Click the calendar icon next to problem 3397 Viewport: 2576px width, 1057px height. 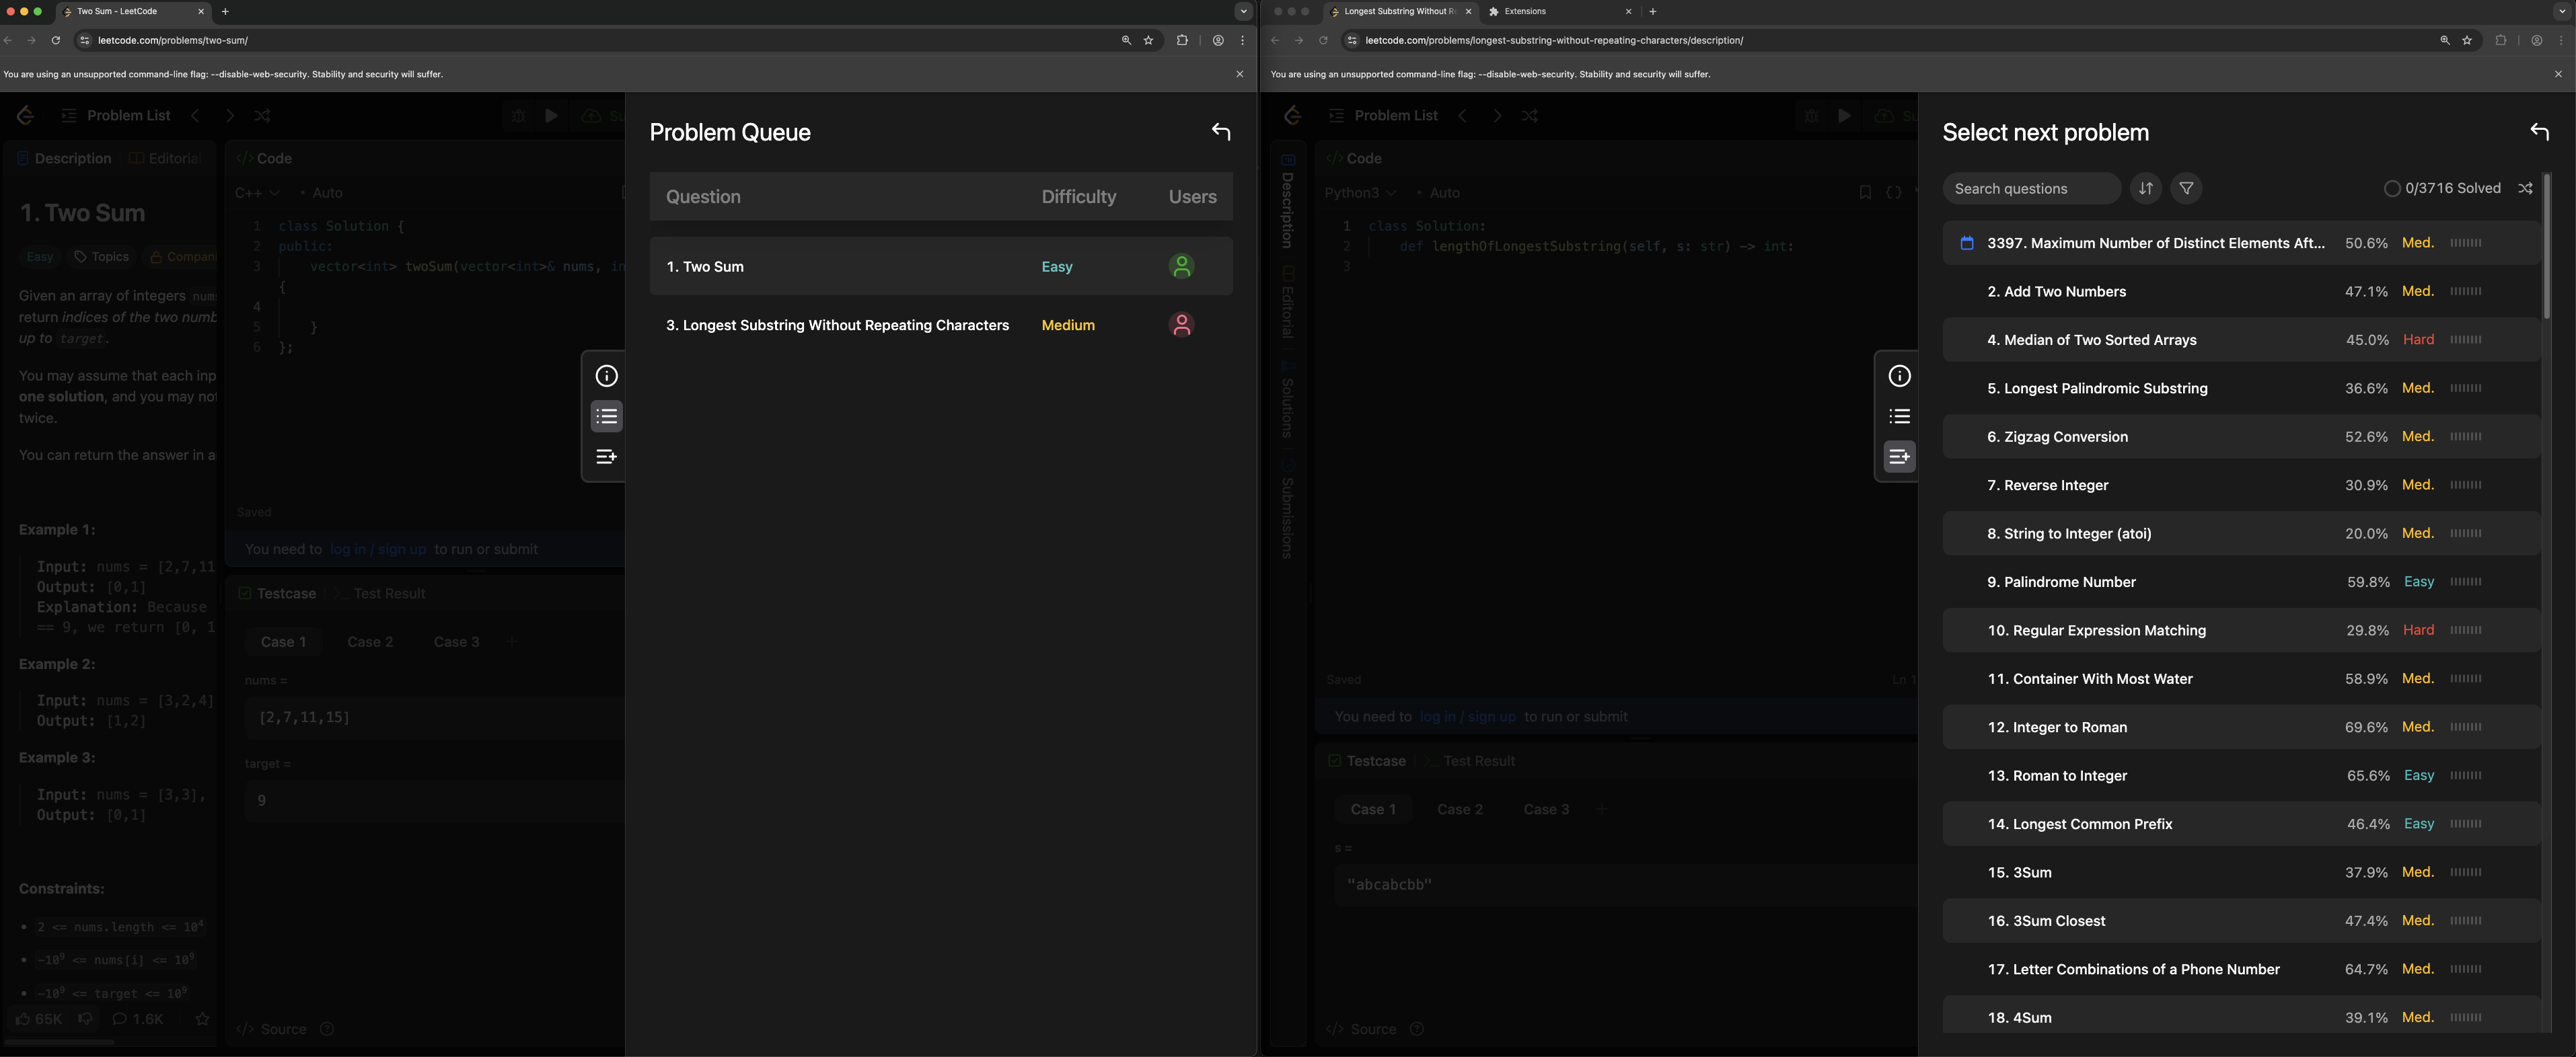tap(1966, 243)
